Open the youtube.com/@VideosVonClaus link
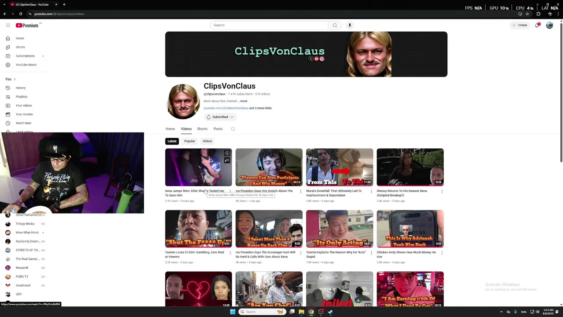The width and height of the screenshot is (563, 317). pyautogui.click(x=226, y=108)
